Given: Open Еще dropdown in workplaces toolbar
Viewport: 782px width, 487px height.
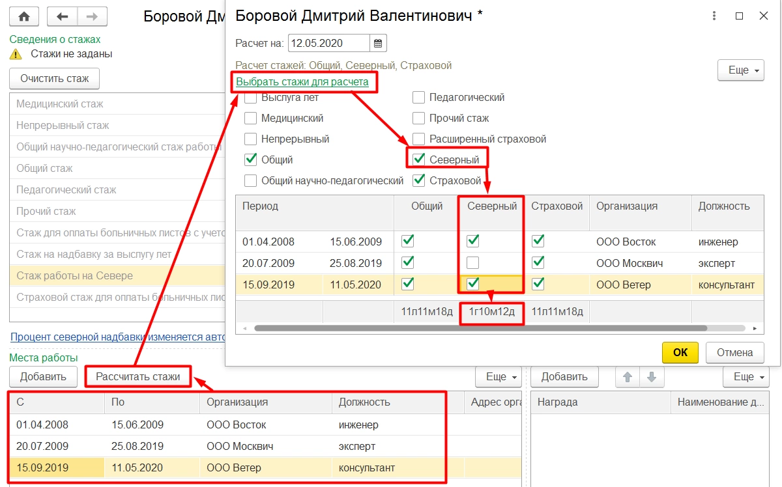Looking at the screenshot, I should (x=499, y=376).
